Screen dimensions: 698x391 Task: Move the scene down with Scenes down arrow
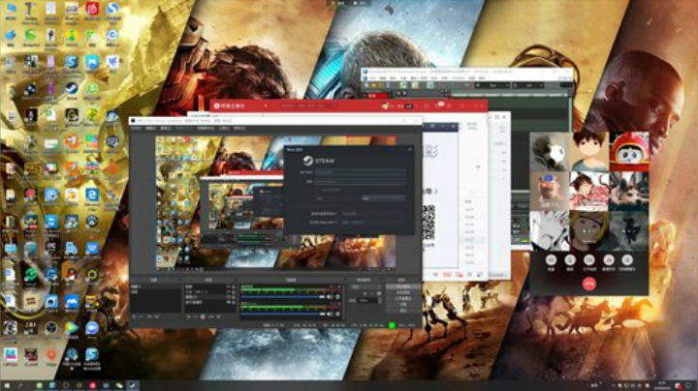pos(157,316)
